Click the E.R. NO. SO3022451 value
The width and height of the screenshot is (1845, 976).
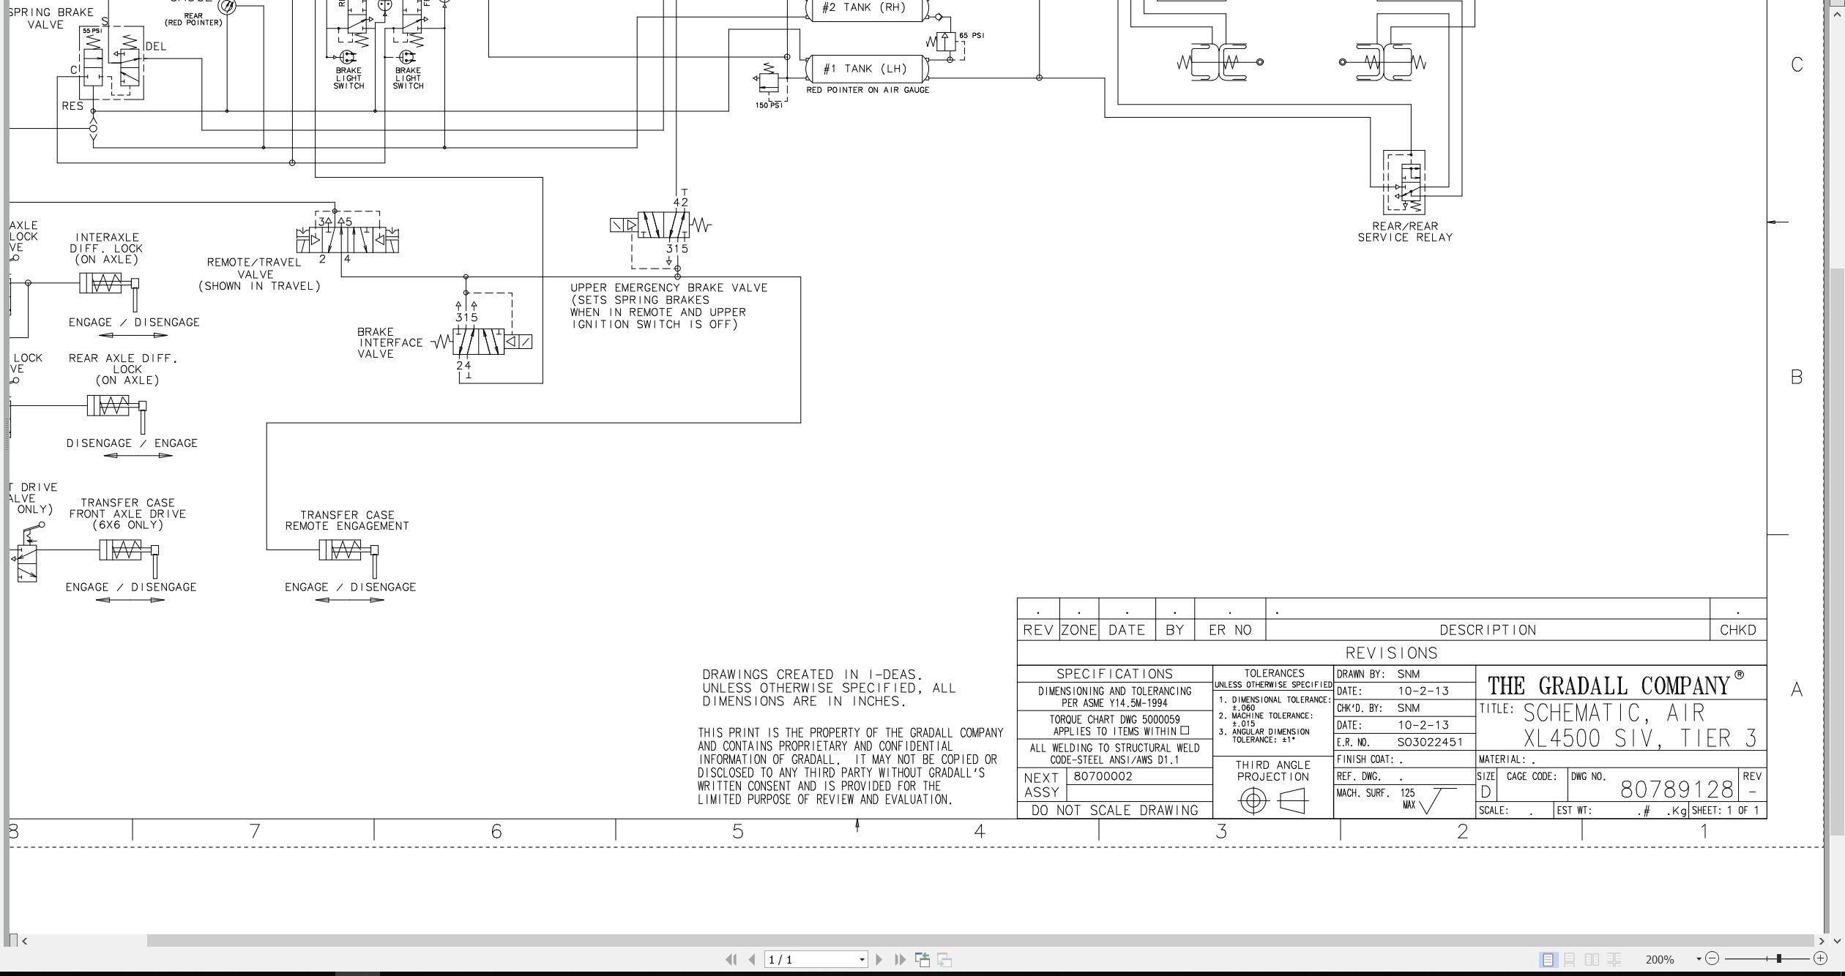pyautogui.click(x=1430, y=742)
